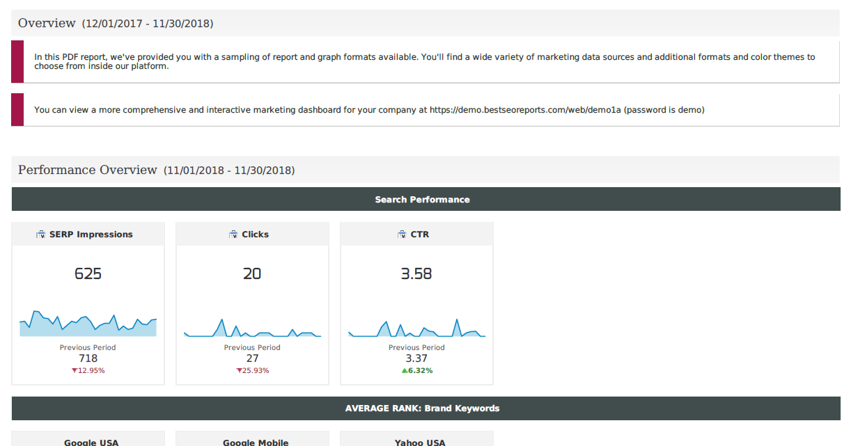Open the Google USA rank card header
Image resolution: width=851 pixels, height=446 pixels.
(x=91, y=441)
